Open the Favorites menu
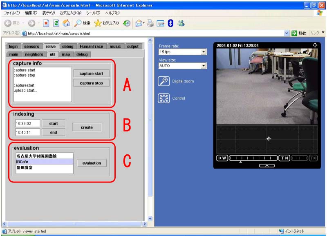The width and height of the screenshot is (327, 236). tap(70, 13)
